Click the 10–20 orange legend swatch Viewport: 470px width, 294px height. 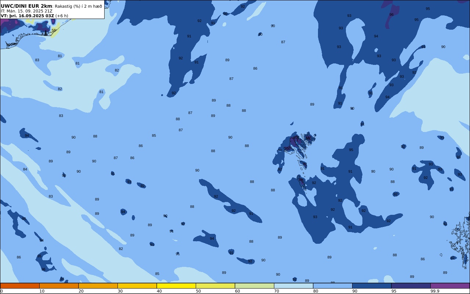coord(59,286)
